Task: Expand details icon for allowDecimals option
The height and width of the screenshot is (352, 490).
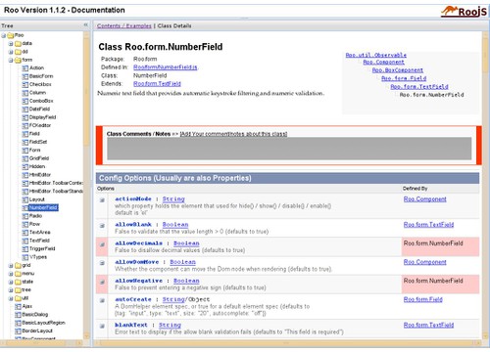Action: point(102,244)
